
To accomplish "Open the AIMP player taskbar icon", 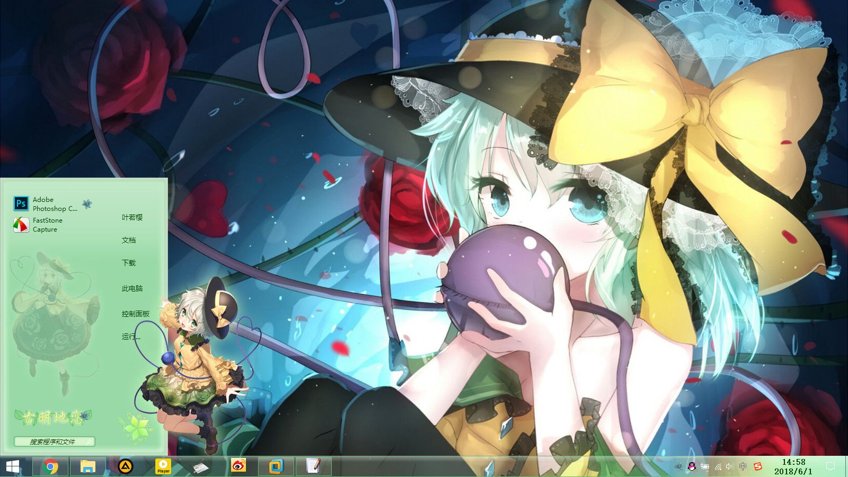I will click(x=126, y=466).
